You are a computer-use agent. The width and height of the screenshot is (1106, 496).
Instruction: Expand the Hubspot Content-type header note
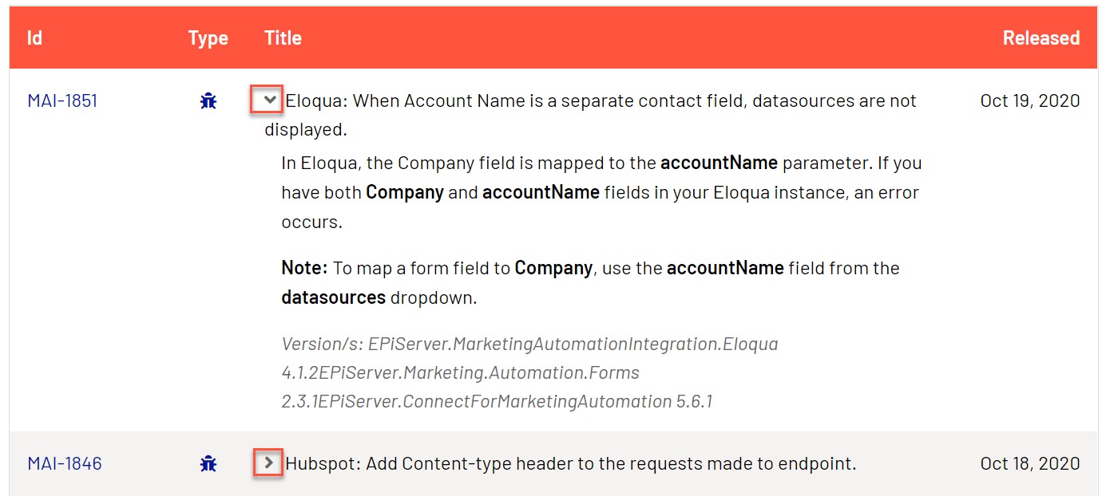[269, 463]
